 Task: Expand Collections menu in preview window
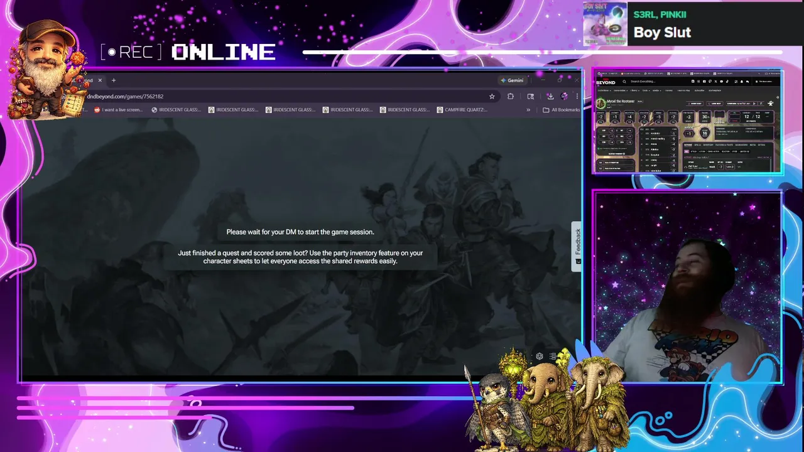[x=604, y=90]
